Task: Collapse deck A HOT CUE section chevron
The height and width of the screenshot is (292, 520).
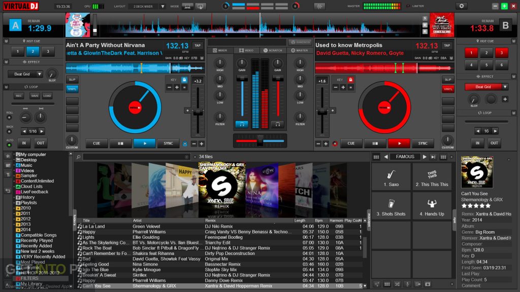Action: (6, 41)
